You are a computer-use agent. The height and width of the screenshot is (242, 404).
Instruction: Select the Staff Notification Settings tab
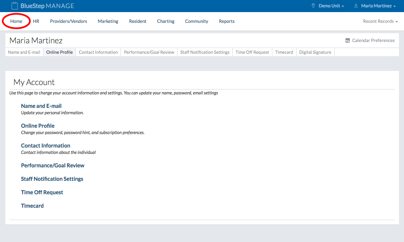click(205, 52)
